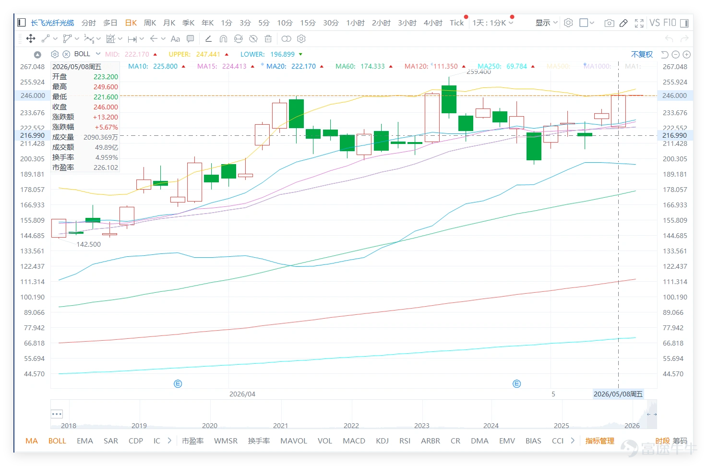This screenshot has width=707, height=466.
Task: Open the 1天:1分K period dropdown
Action: pyautogui.click(x=493, y=23)
